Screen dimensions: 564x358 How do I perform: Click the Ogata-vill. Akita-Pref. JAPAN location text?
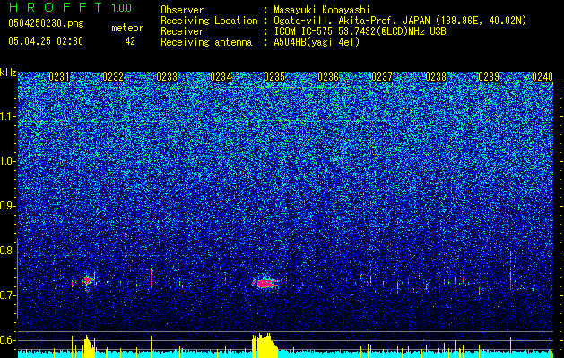pos(400,21)
